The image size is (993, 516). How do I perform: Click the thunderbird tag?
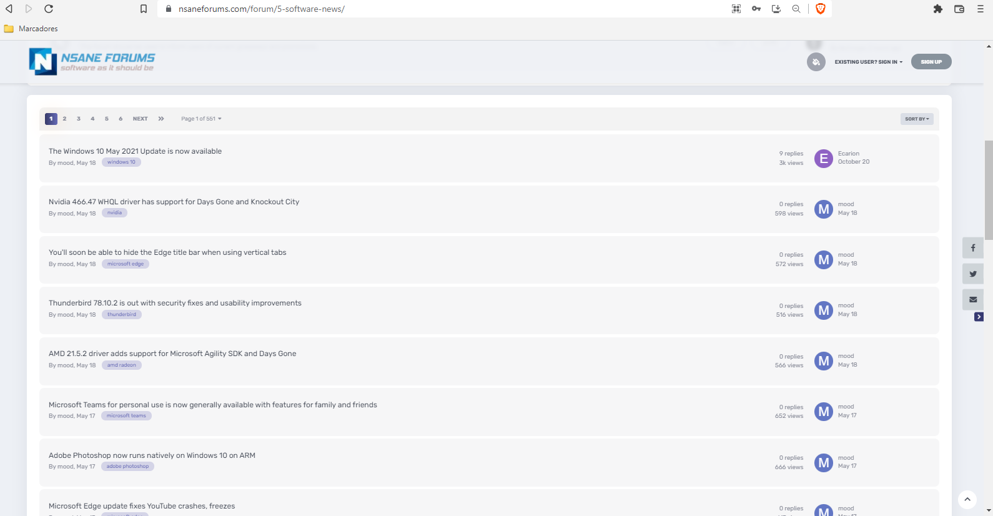coord(122,315)
